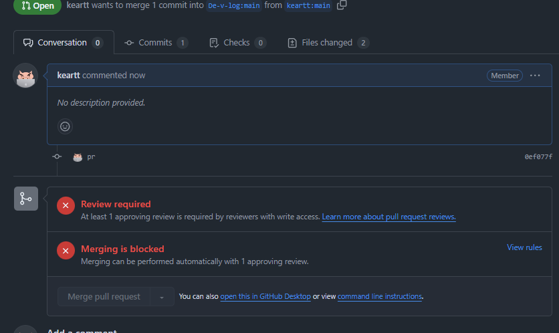Click the keartt author name in merge header

coord(78,5)
